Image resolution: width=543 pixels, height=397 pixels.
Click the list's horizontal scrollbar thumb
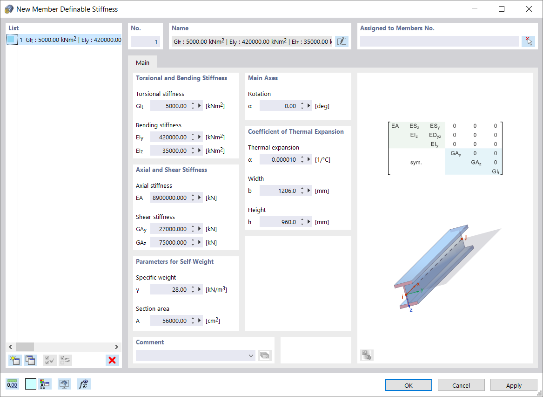25,347
